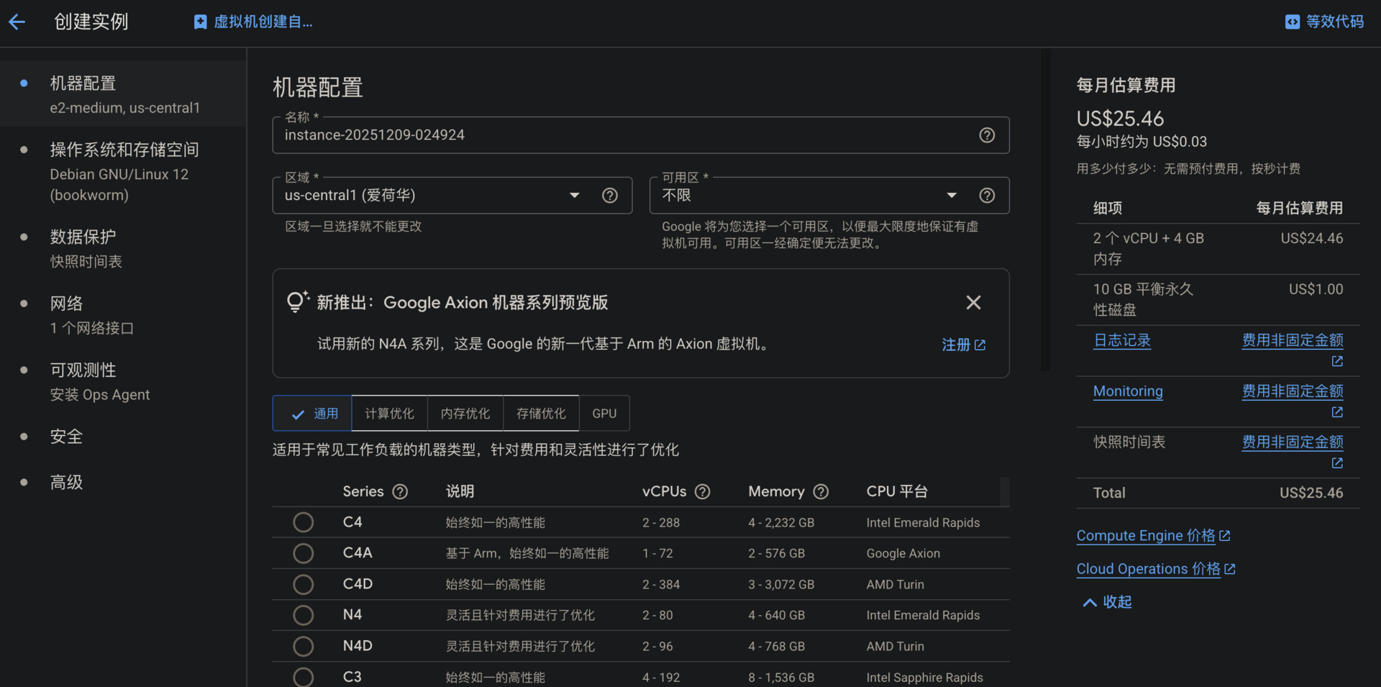Screen dimensions: 1381x687
Task: Open 操作系统和存储空间 in the left sidebar
Action: click(x=124, y=150)
